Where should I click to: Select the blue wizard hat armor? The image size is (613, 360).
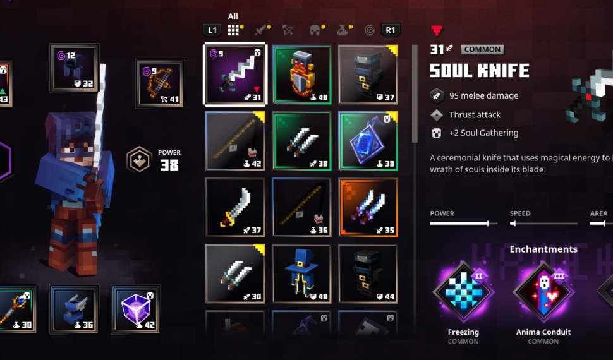[301, 273]
